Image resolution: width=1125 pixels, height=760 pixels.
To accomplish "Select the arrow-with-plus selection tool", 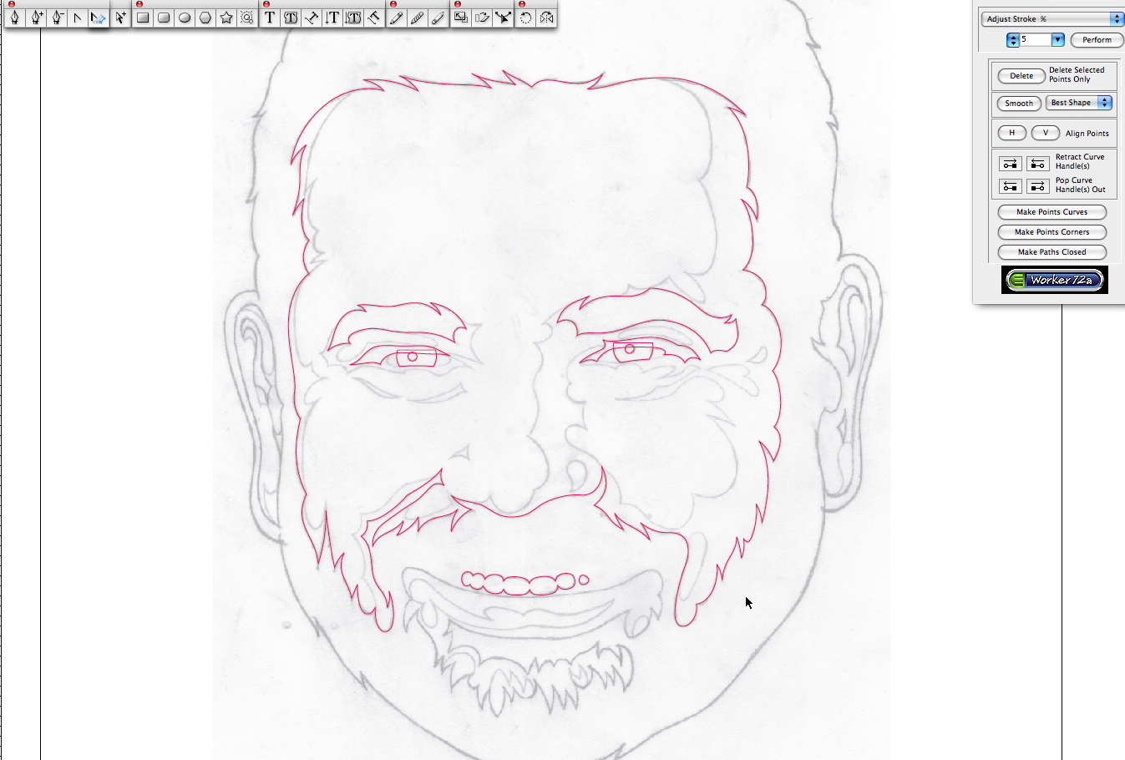I will (x=121, y=17).
